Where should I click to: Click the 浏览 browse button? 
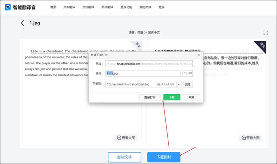188,85
